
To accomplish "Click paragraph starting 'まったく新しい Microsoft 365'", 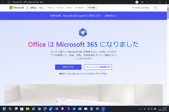I will pos(83,55).
